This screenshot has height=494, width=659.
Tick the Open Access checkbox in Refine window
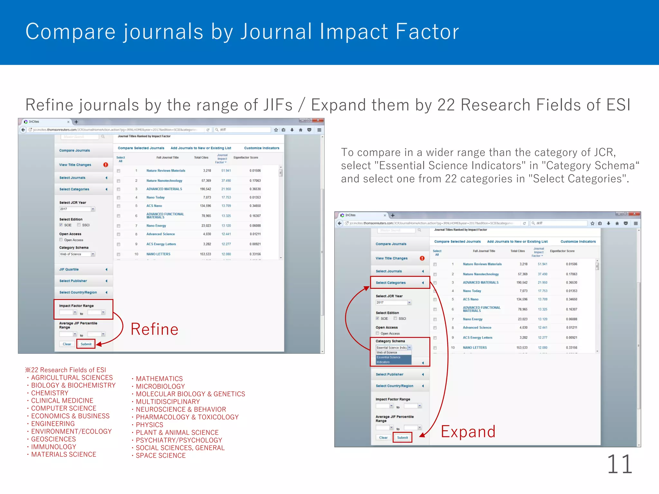61,240
